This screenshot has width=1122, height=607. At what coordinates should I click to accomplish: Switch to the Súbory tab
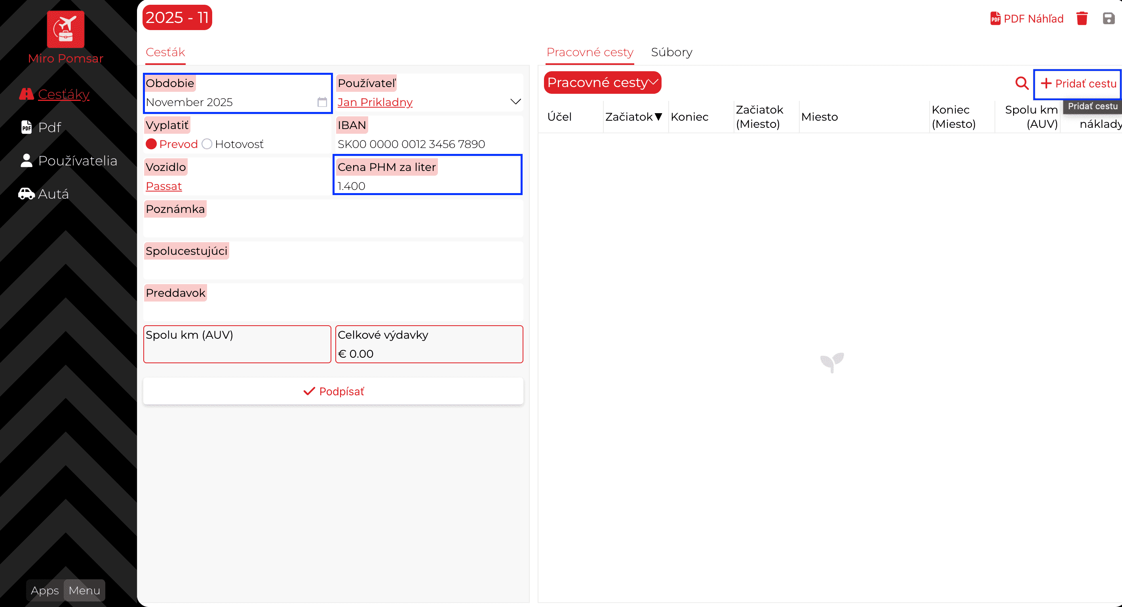(671, 52)
